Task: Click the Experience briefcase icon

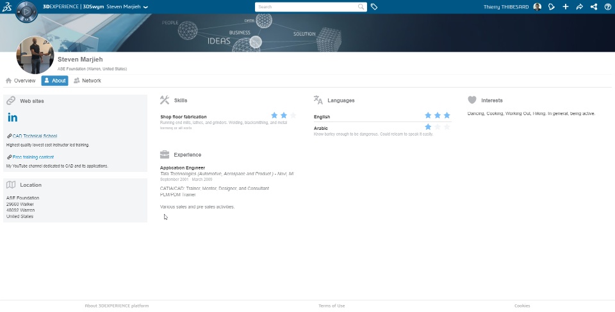Action: tap(165, 154)
